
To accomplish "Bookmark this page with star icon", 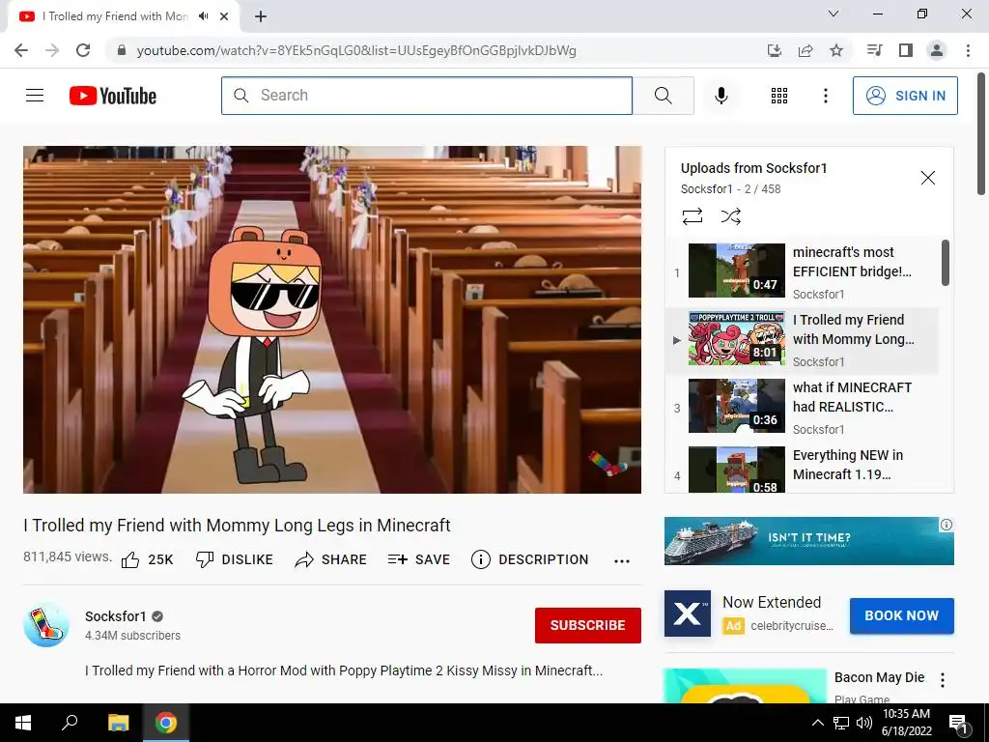I will pyautogui.click(x=836, y=50).
